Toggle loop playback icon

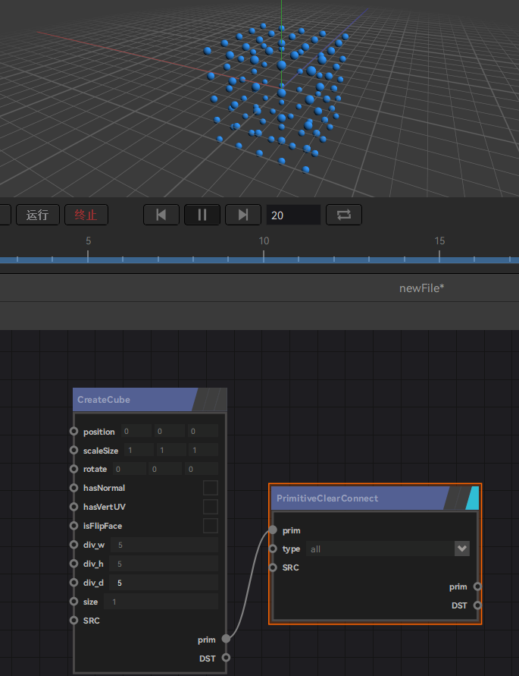tap(344, 215)
